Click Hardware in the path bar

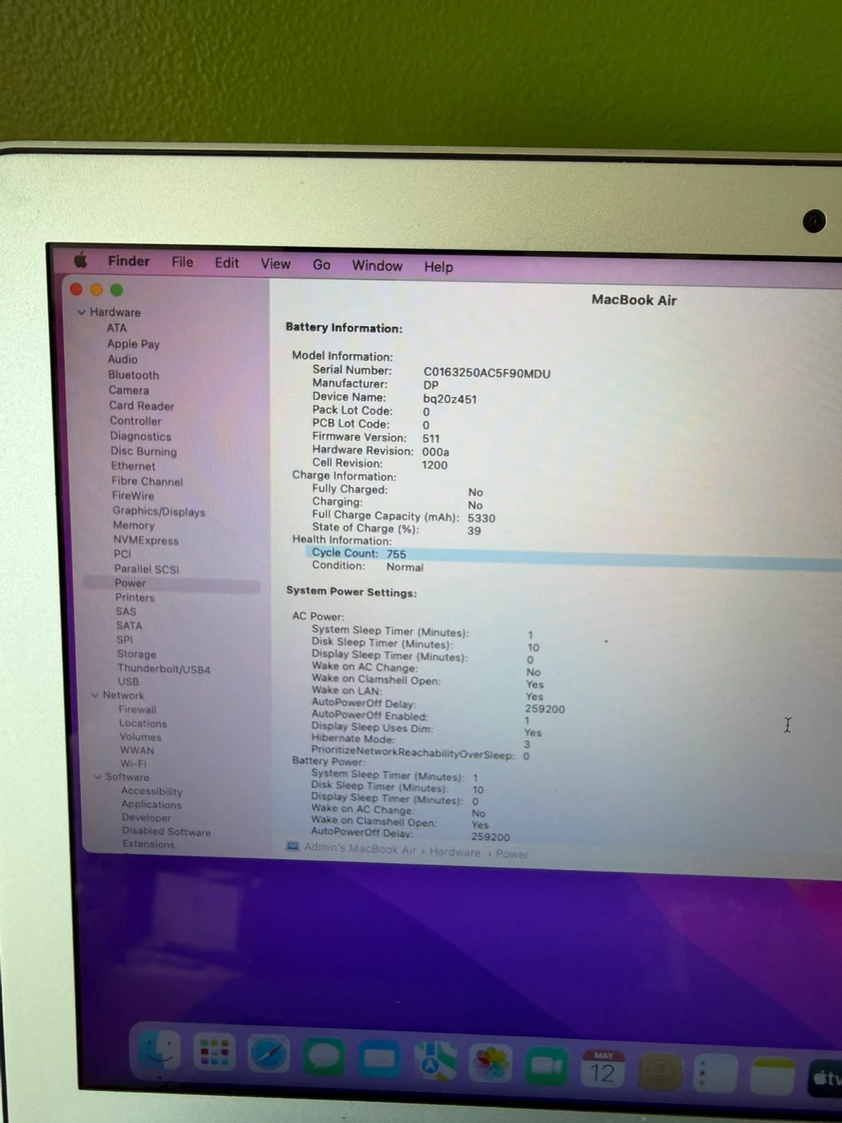[455, 852]
